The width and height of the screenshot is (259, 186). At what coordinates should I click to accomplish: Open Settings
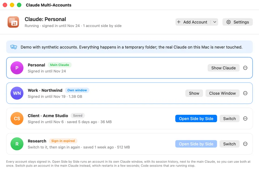(237, 22)
